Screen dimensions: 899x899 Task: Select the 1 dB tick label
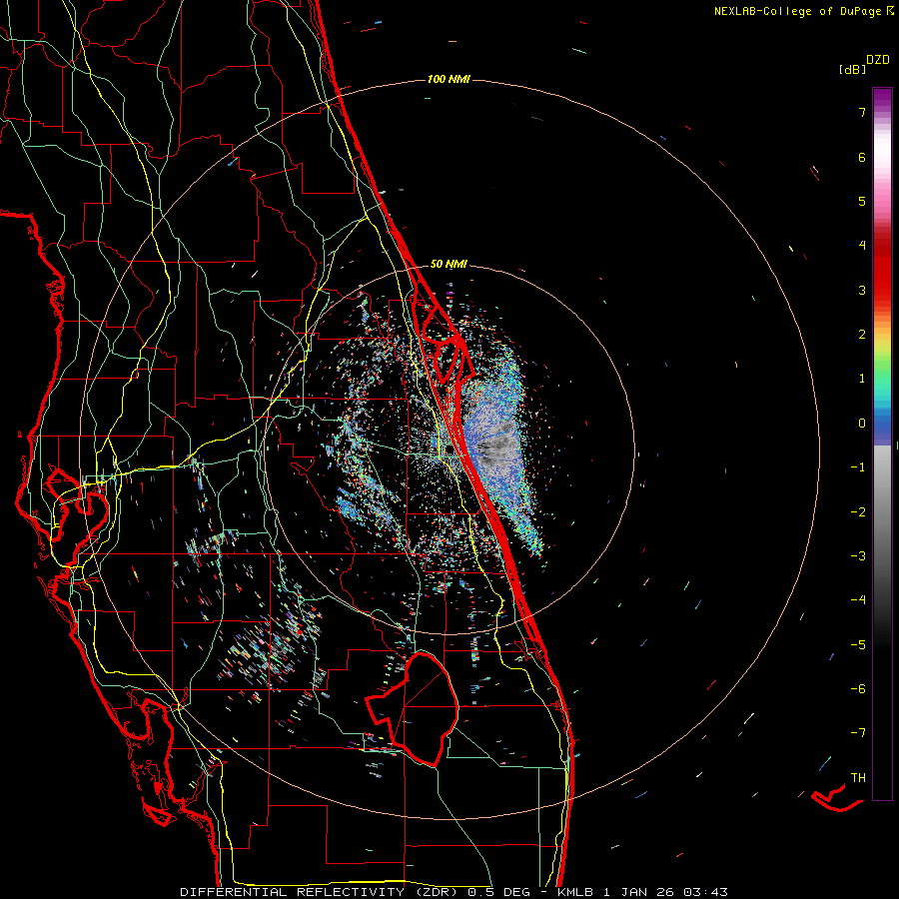[x=862, y=379]
